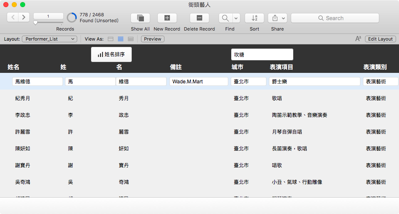
Task: Click the Show All icon
Action: coord(140,18)
